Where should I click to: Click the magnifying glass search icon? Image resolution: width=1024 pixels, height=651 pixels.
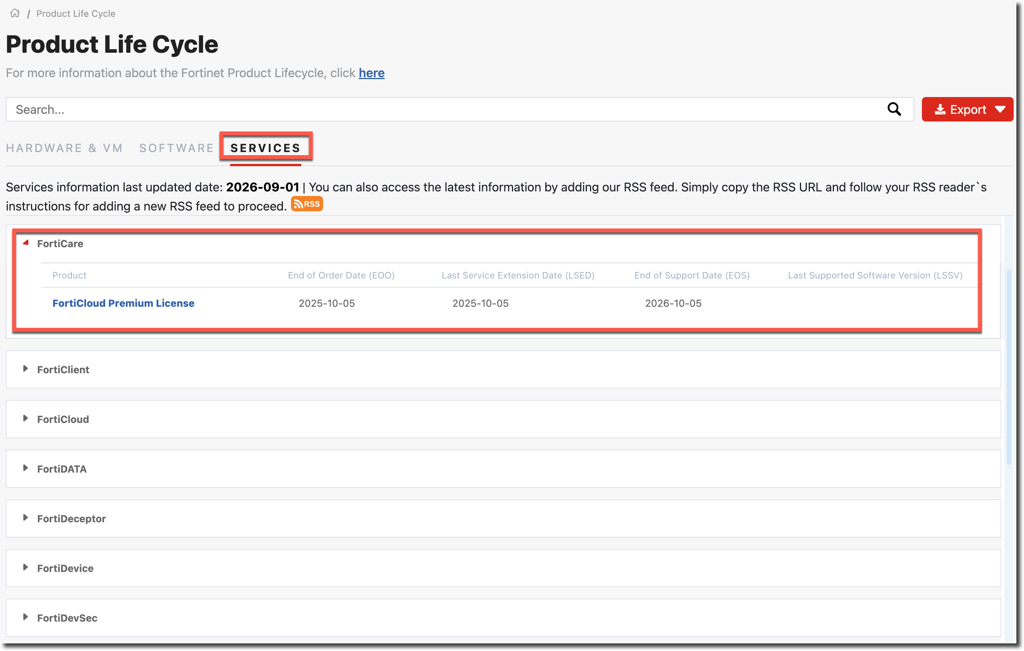894,109
